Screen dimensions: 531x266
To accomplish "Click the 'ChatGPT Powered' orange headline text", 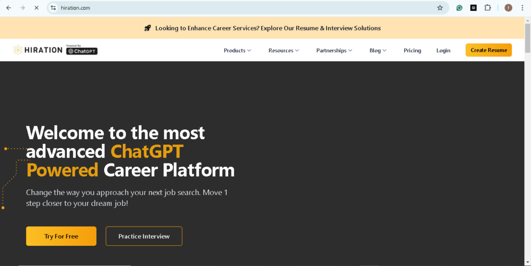I will point(105,160).
